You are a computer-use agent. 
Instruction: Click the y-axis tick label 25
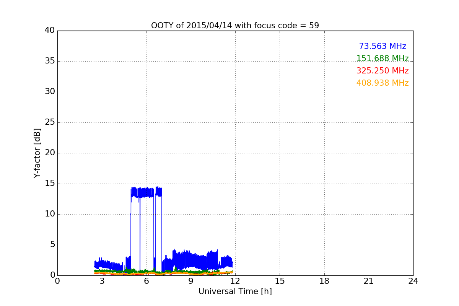(x=50, y=122)
